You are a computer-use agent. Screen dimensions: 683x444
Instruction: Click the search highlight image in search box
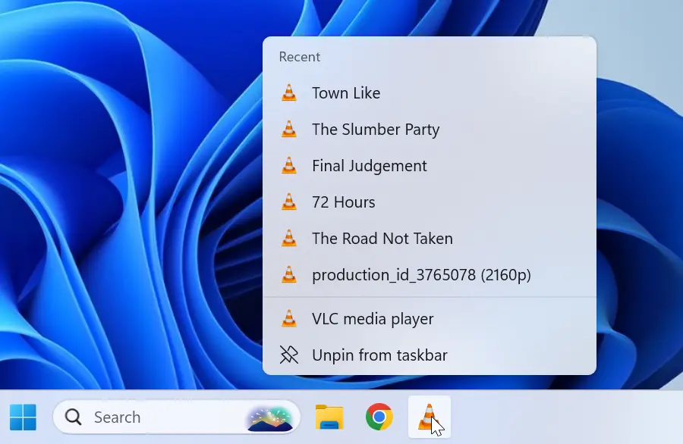coord(270,418)
